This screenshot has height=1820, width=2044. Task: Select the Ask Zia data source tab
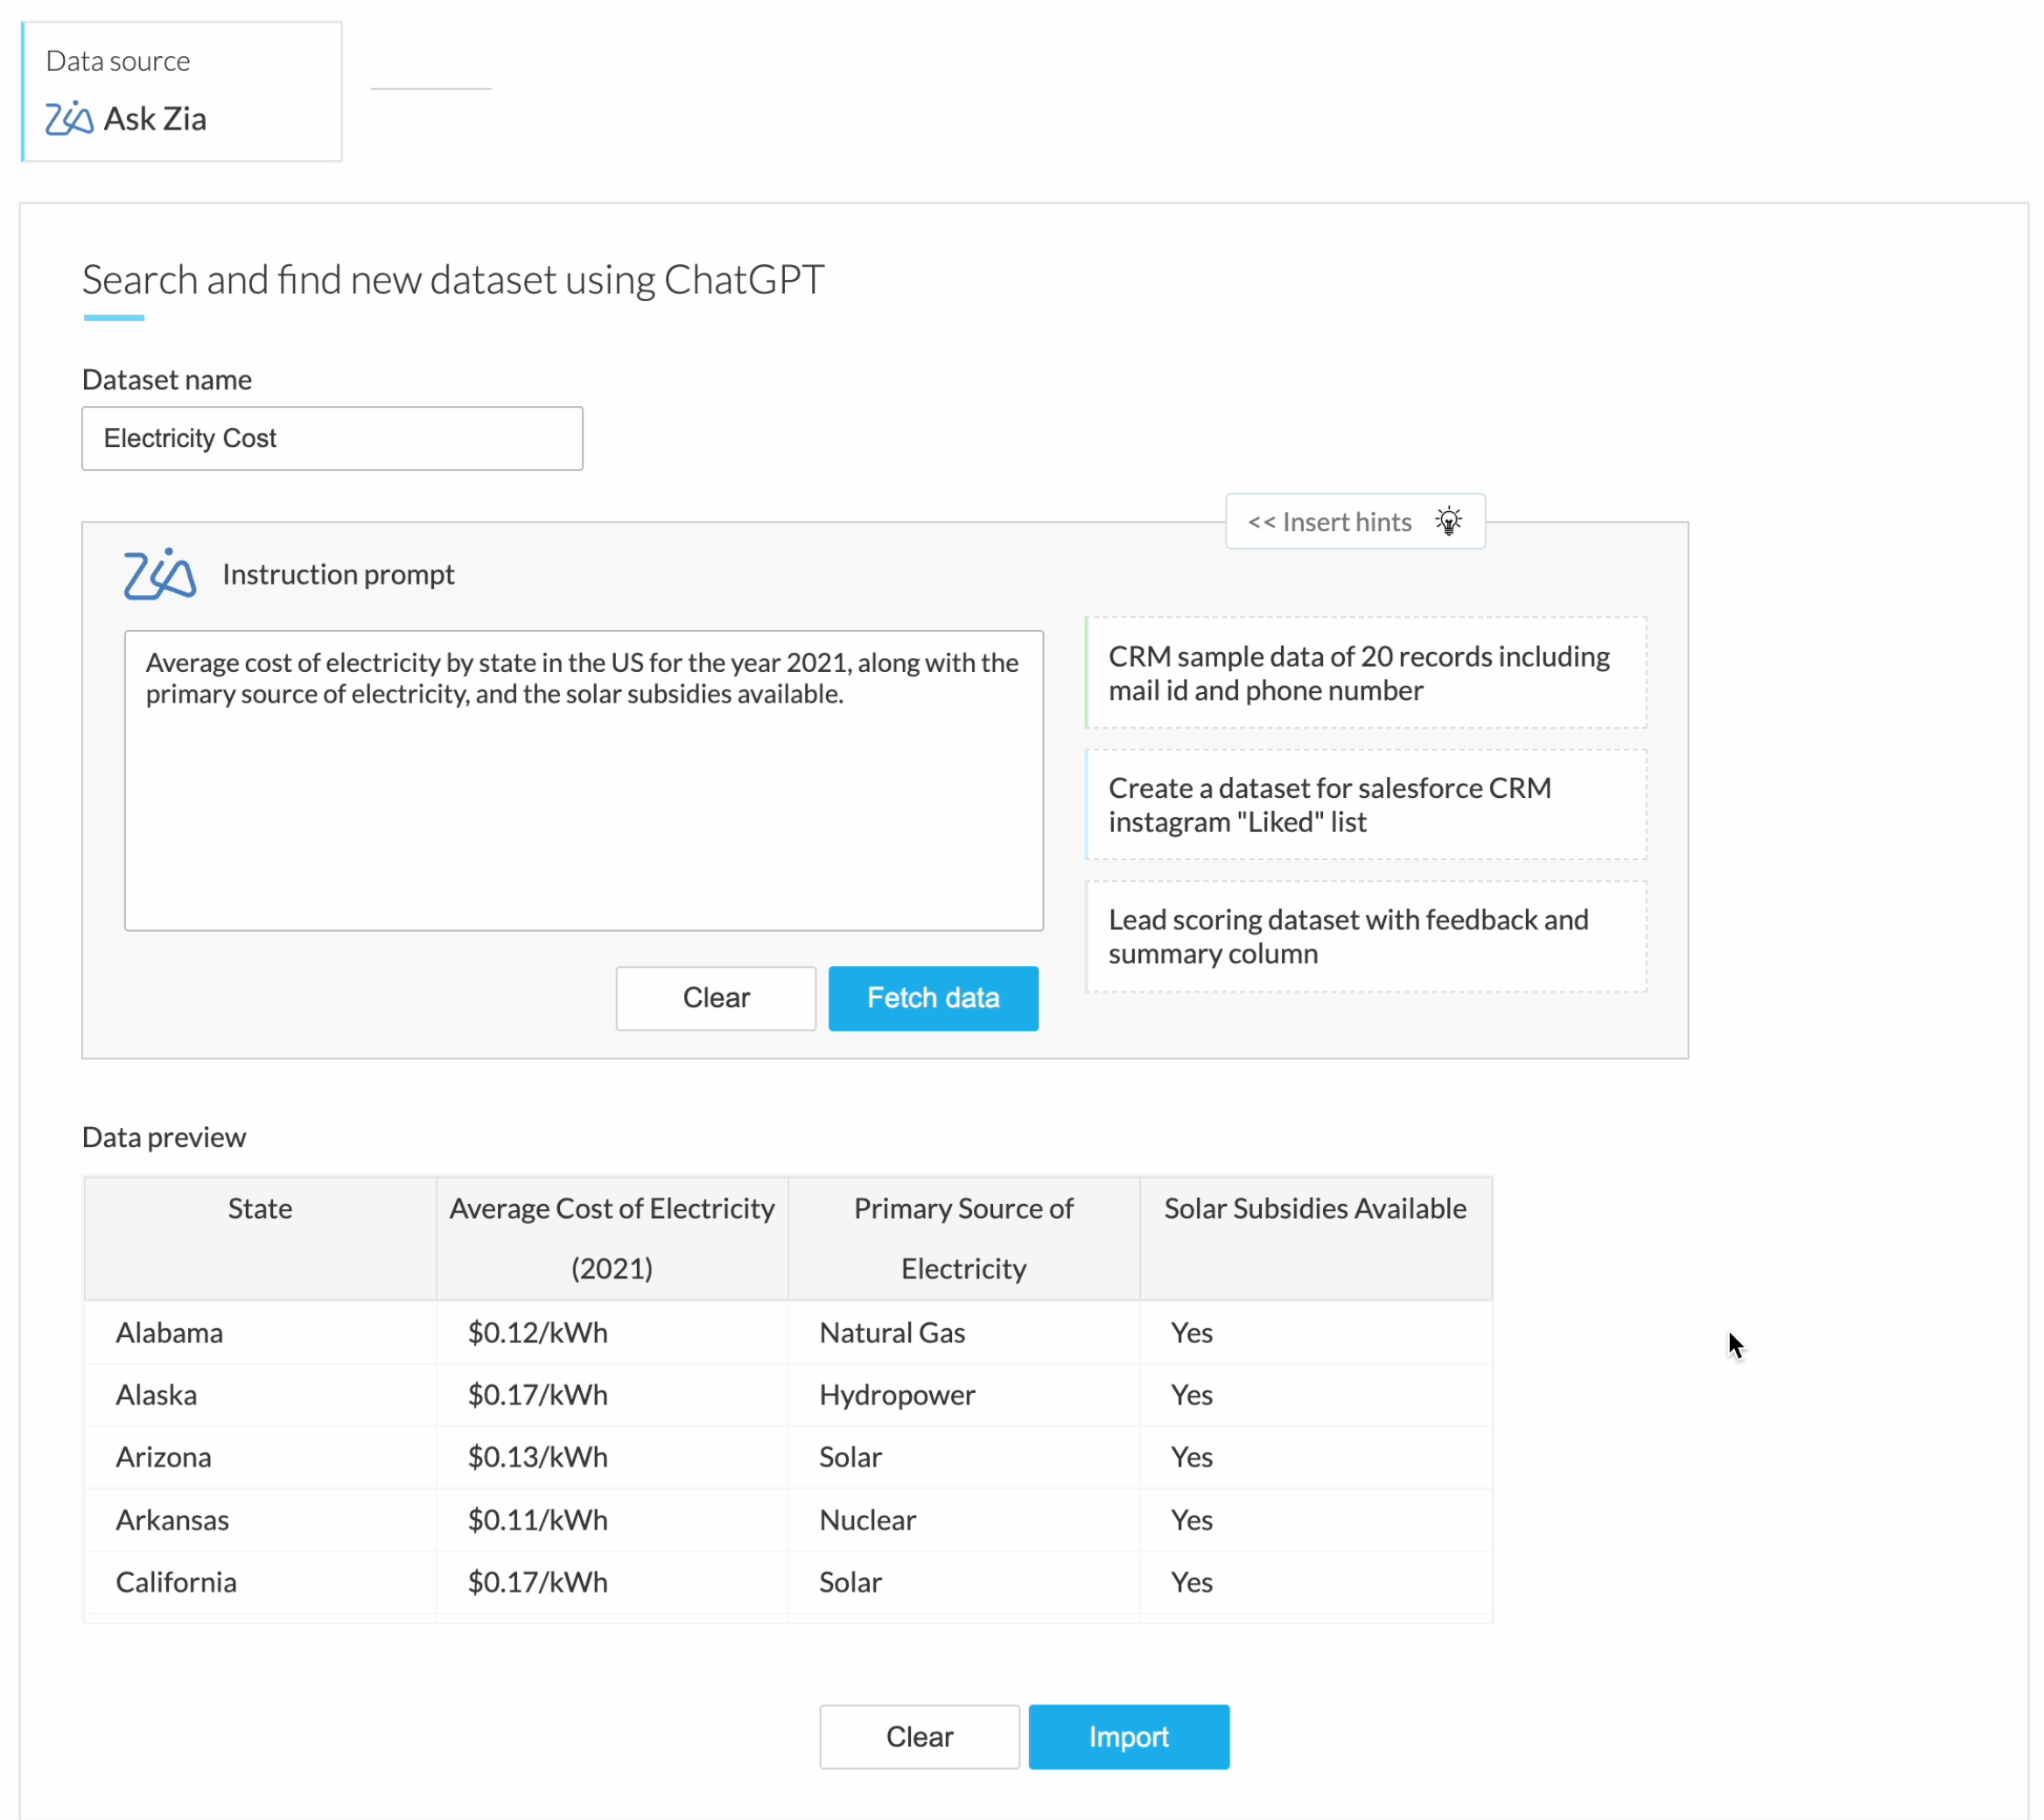coord(181,92)
